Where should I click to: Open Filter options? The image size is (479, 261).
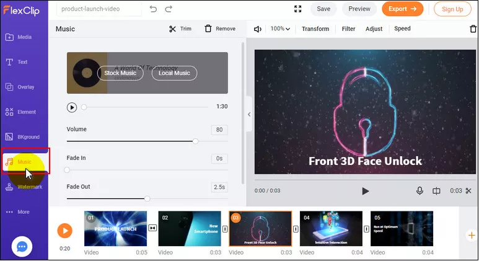(348, 29)
